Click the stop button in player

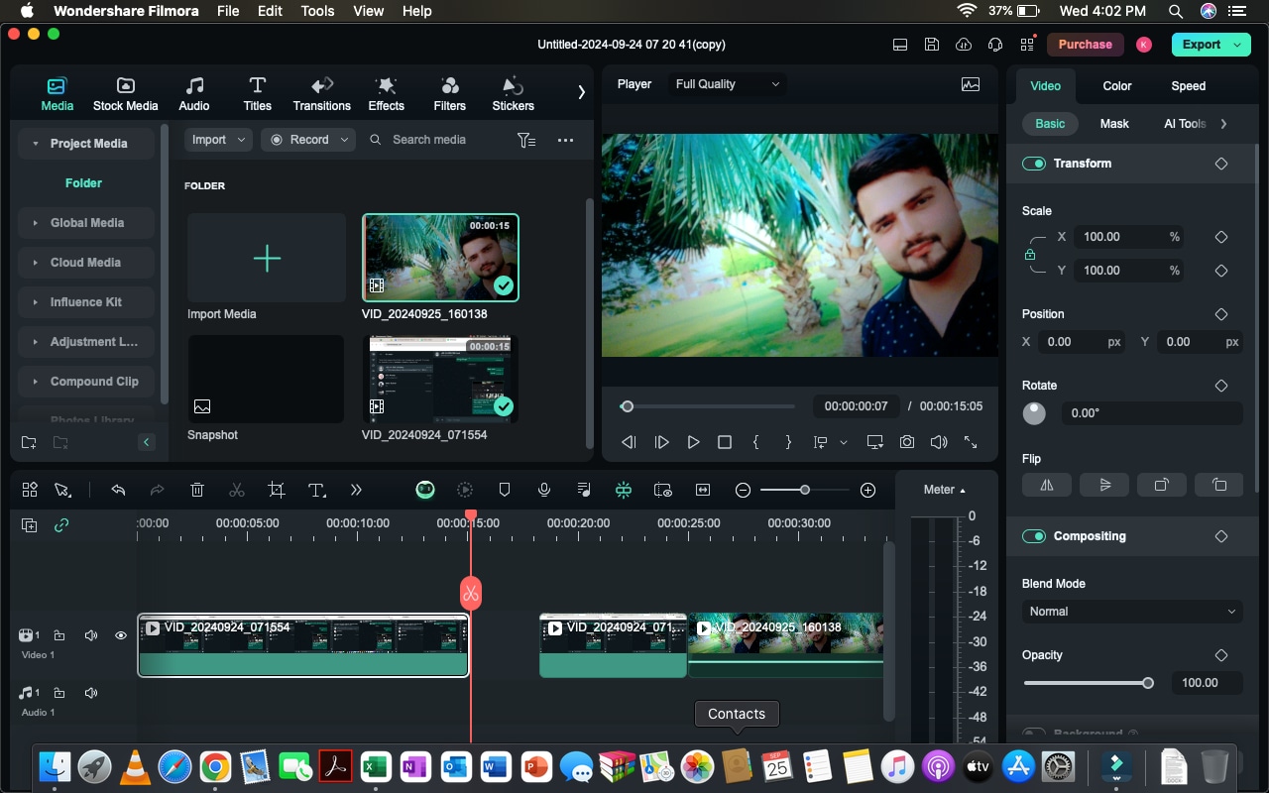[725, 442]
